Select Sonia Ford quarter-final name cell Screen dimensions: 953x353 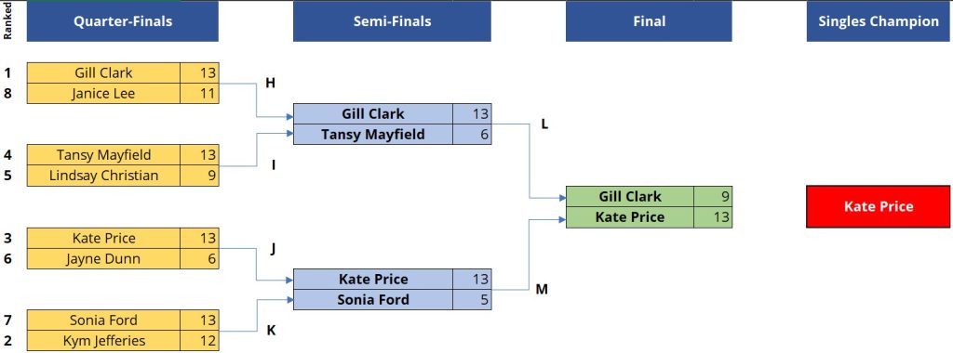(x=104, y=320)
